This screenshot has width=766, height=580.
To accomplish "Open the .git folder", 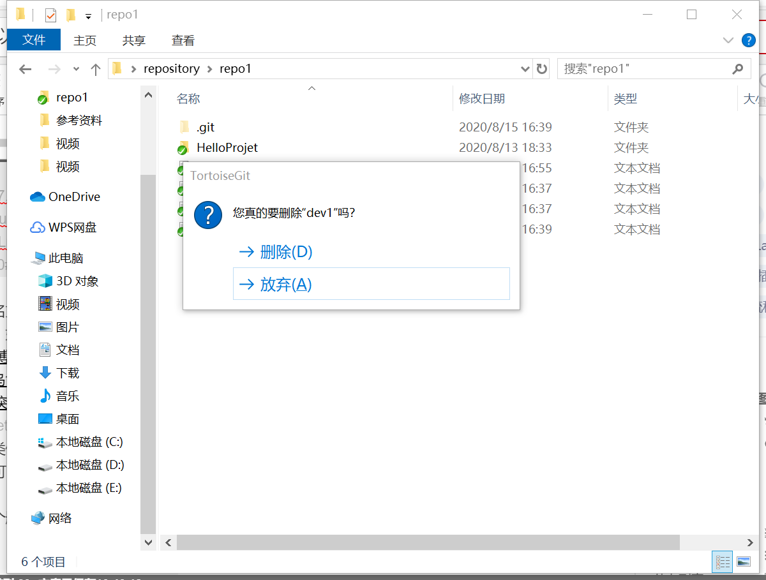I will click(x=205, y=126).
